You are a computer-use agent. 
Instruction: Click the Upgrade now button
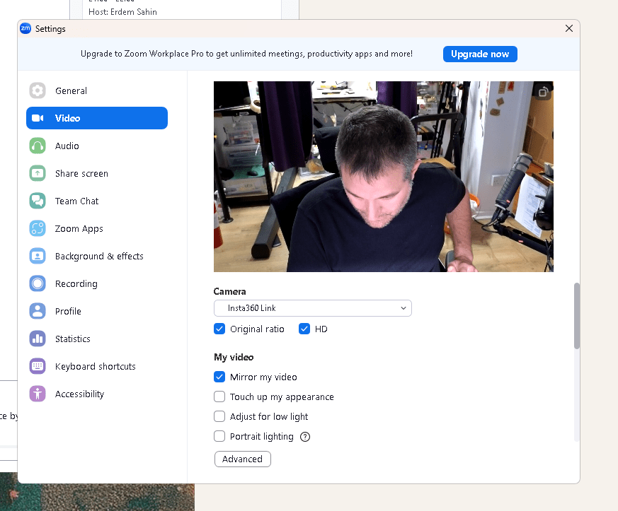coord(480,54)
